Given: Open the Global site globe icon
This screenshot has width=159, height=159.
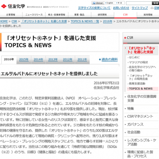Looking at the screenshot, I should click(x=94, y=3).
